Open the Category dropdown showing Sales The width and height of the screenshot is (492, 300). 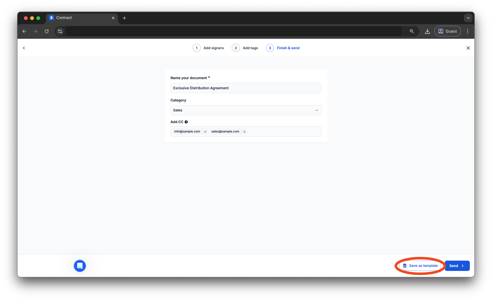[x=246, y=110]
